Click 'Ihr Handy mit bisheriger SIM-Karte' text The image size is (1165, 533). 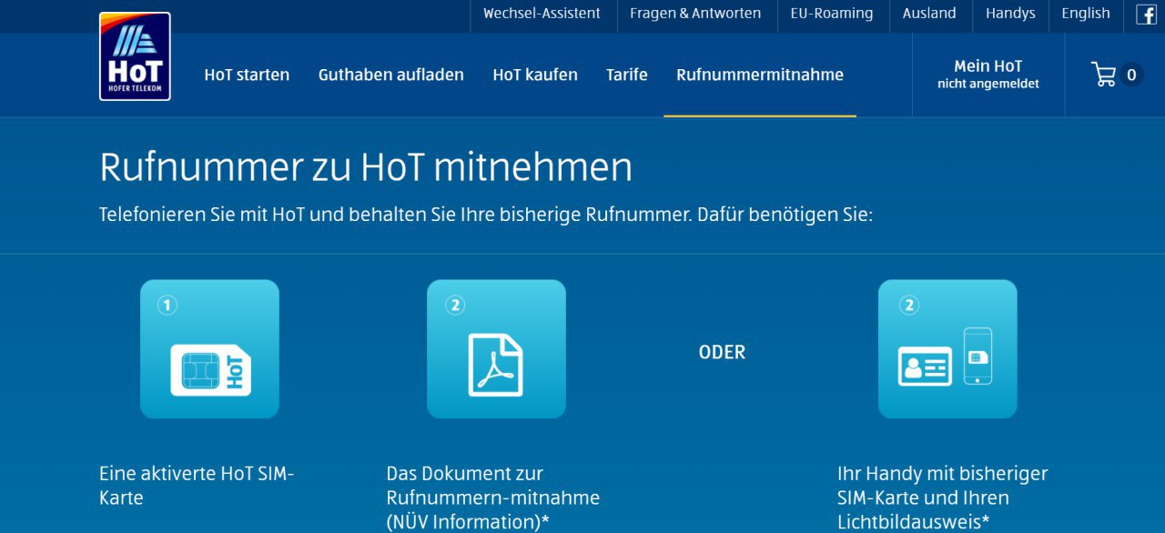click(x=943, y=498)
